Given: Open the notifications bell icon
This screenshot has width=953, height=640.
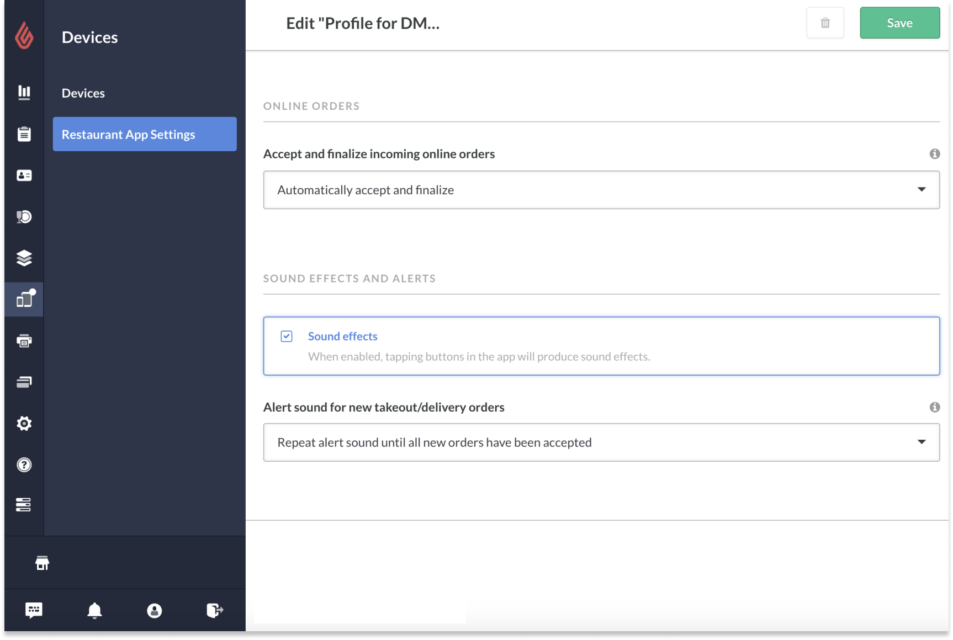Looking at the screenshot, I should 94,611.
